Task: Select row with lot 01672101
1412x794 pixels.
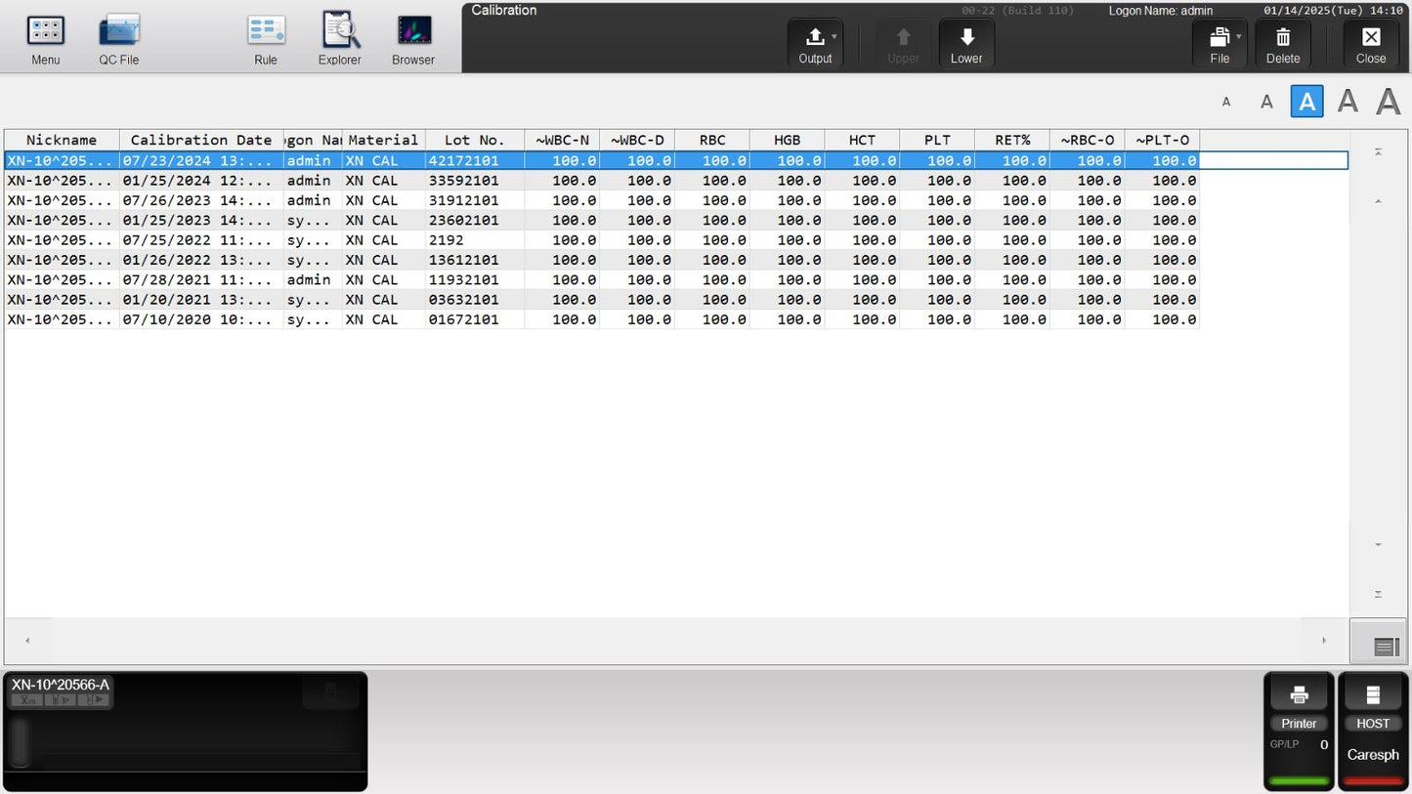Action: tap(602, 319)
